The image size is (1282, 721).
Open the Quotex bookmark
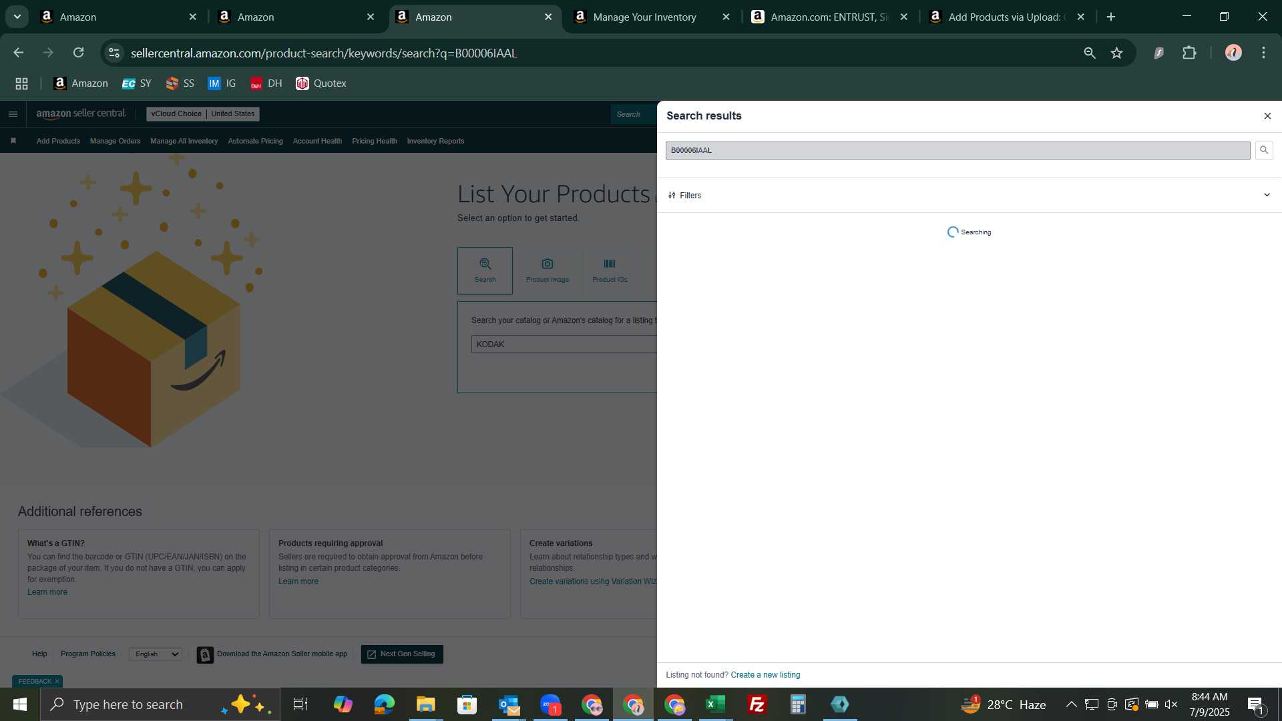tap(321, 83)
